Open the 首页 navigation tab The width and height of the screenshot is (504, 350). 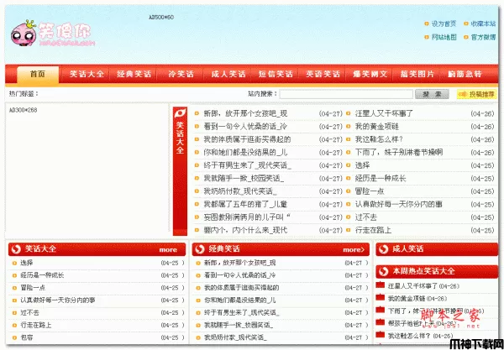click(37, 74)
